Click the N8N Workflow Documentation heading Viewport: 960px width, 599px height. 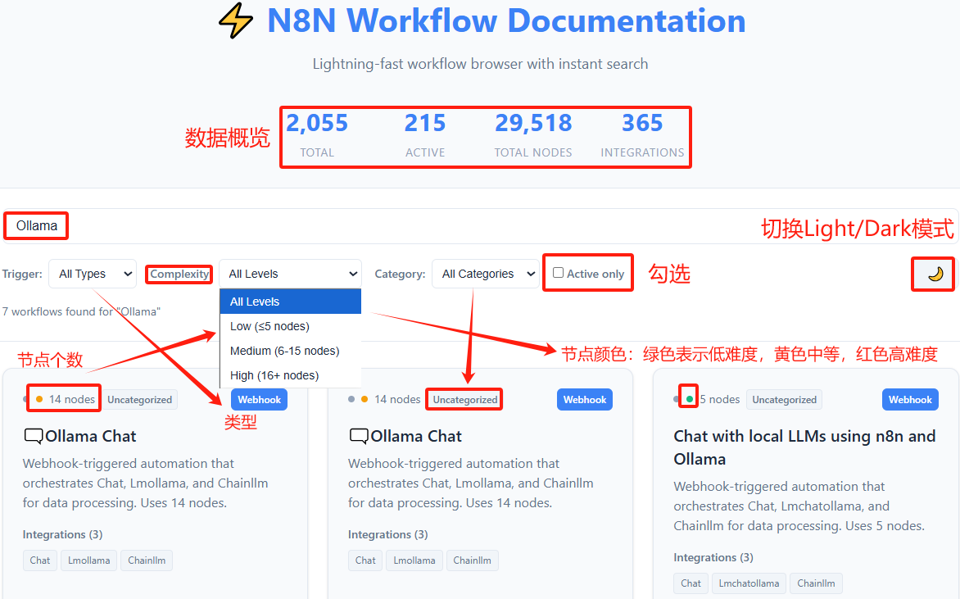click(x=506, y=20)
